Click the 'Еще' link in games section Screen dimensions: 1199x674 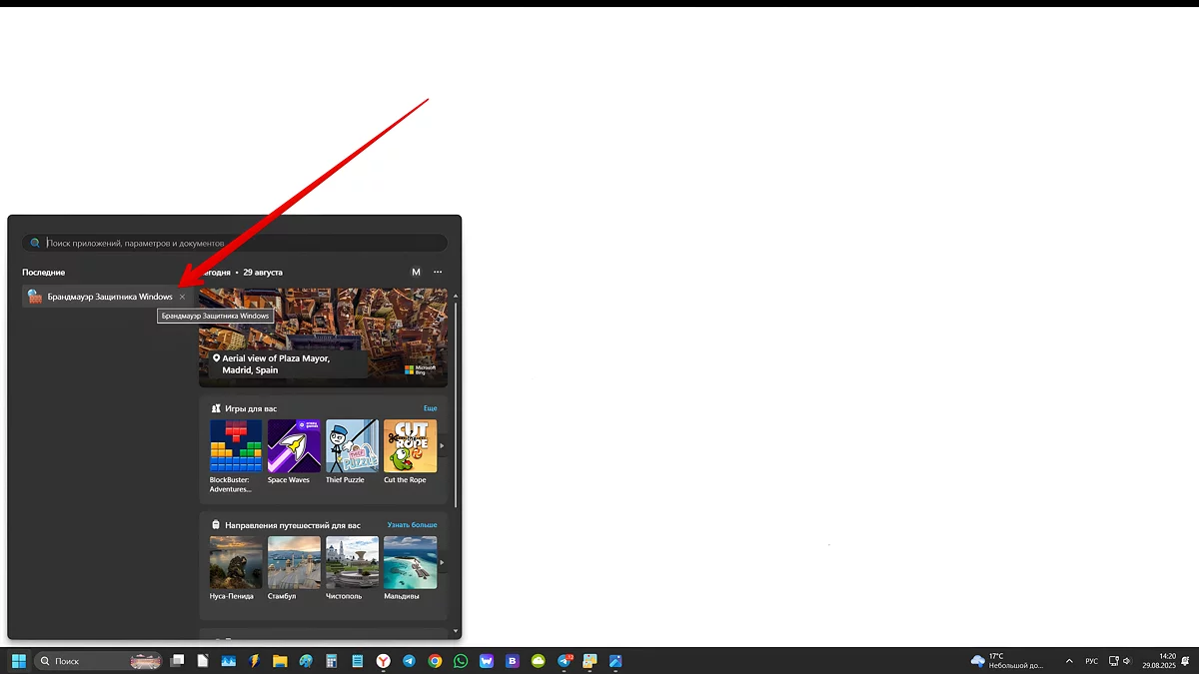430,408
